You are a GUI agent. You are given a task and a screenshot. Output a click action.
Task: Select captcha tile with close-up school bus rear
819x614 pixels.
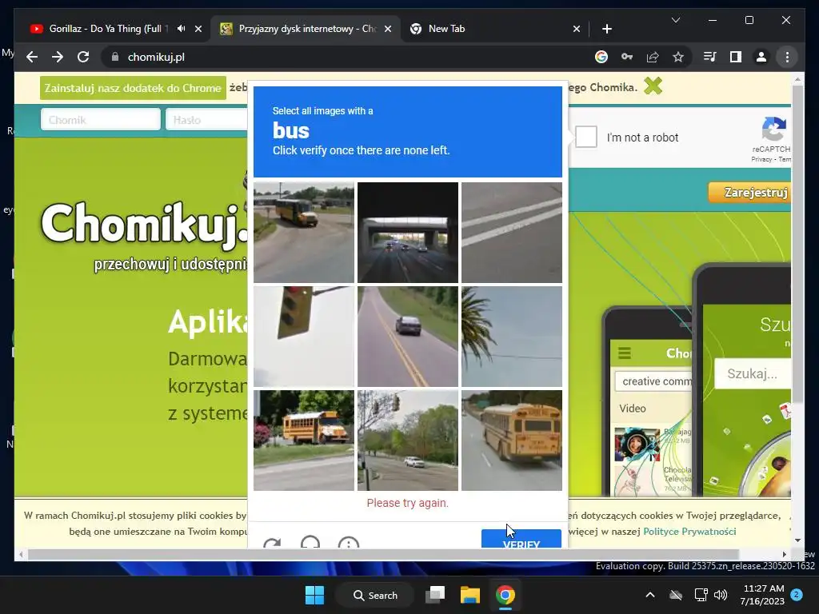[512, 441]
